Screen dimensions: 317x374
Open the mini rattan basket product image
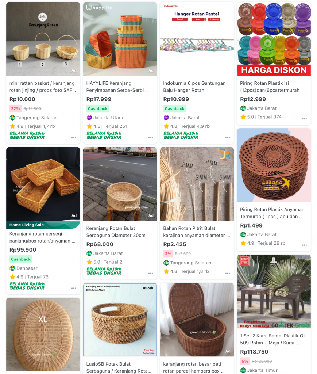click(43, 39)
